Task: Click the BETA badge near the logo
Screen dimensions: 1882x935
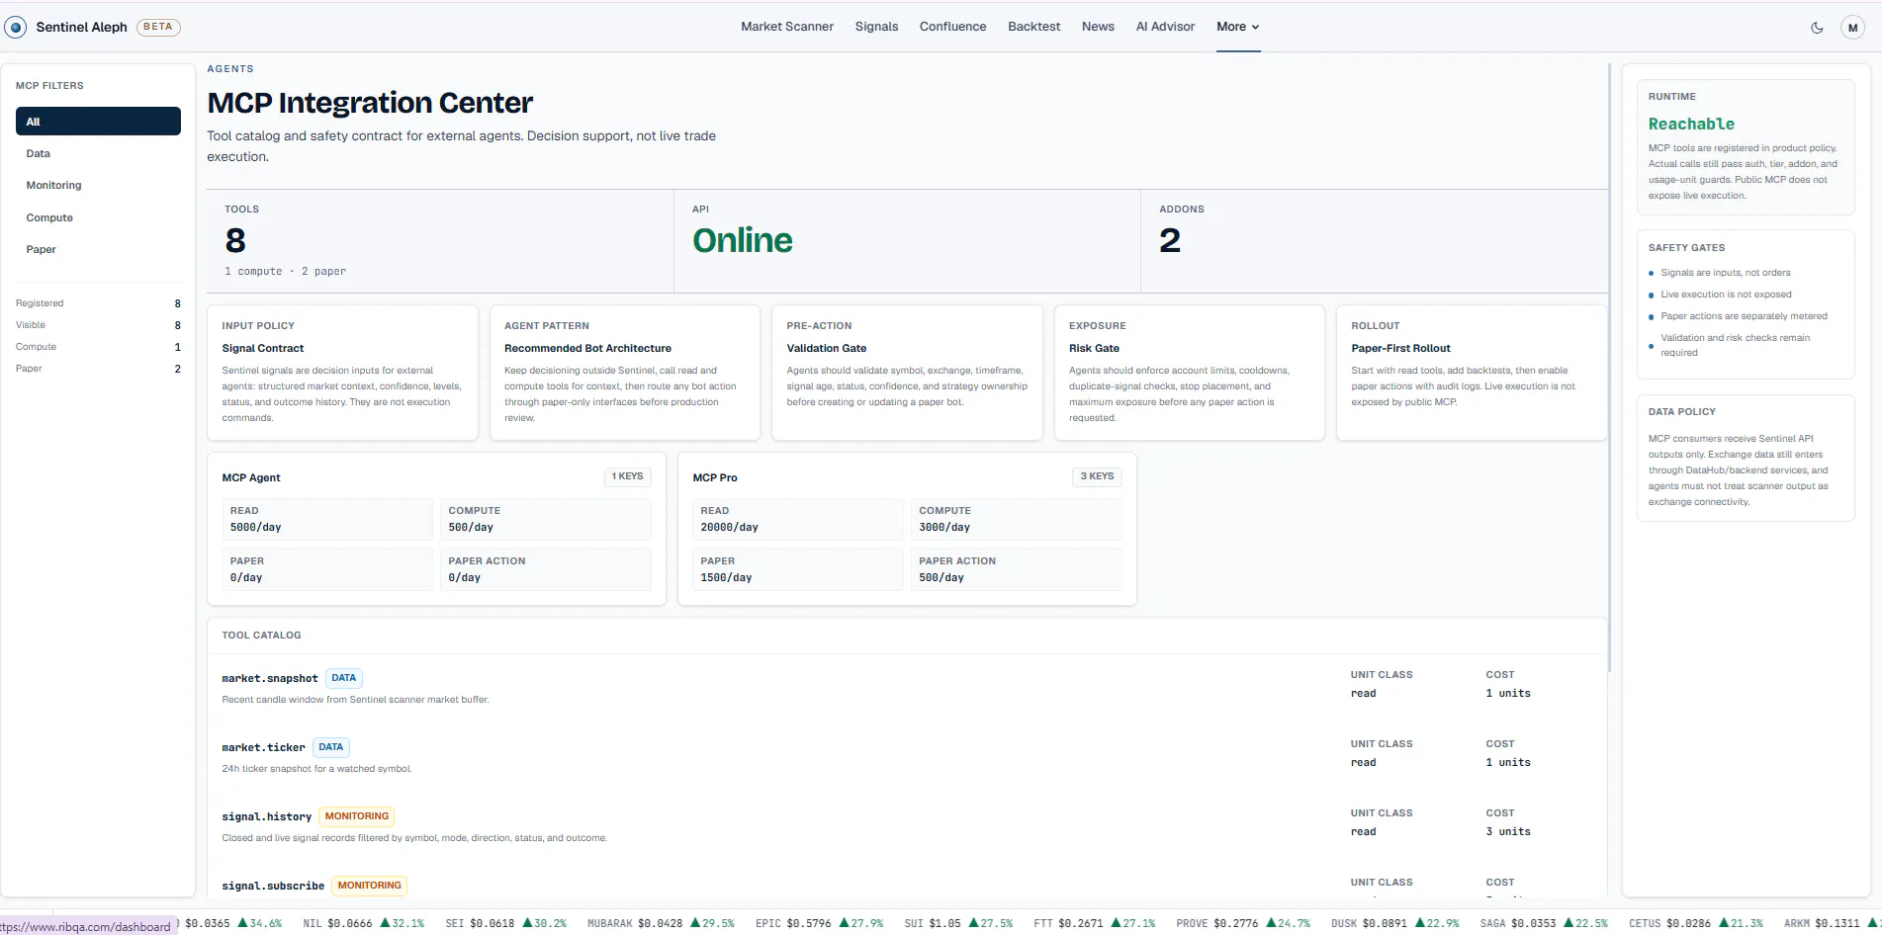Action: click(158, 27)
